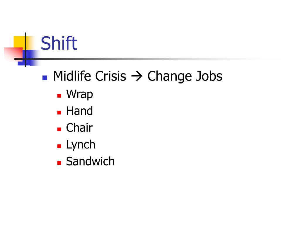
Task: Select the Midlife Crisis text
Action: pos(90,76)
